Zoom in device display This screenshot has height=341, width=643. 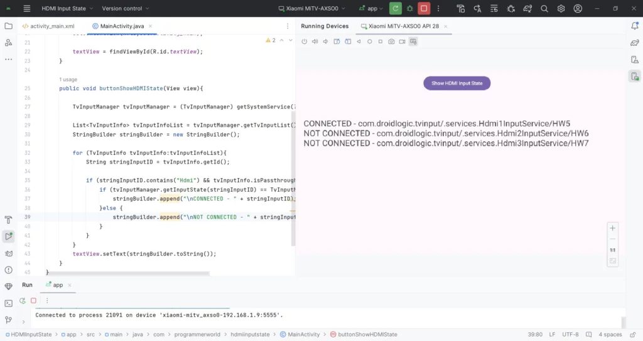click(x=613, y=228)
